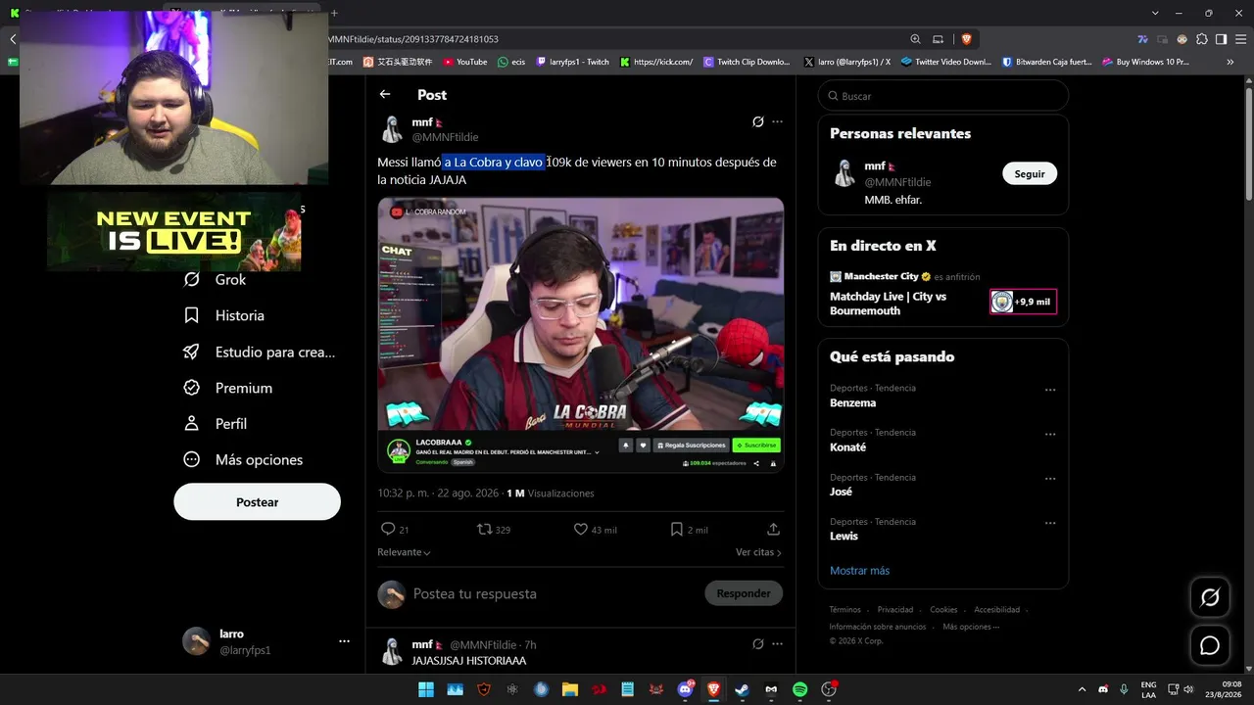Open the La Cobra stream screenshot image
The width and height of the screenshot is (1254, 705).
(x=581, y=335)
